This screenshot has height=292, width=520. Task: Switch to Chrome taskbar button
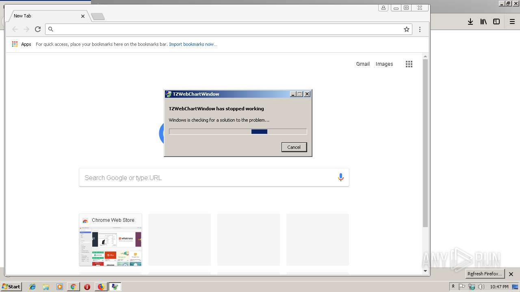tap(74, 287)
